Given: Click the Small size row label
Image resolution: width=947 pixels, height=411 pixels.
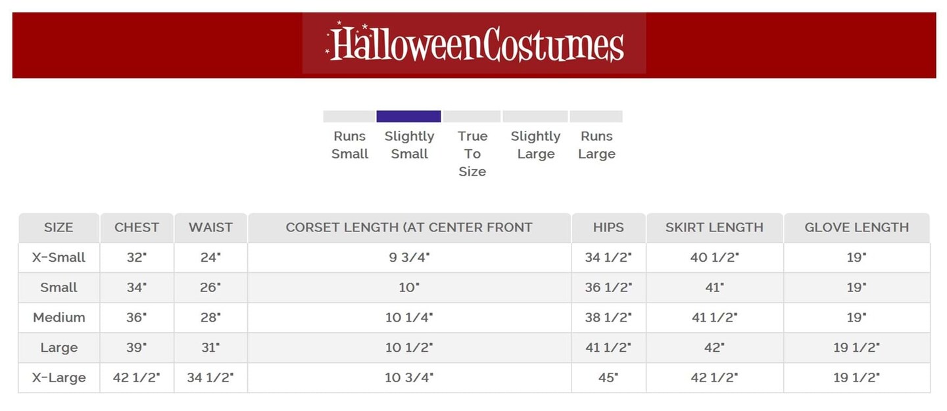Looking at the screenshot, I should click(x=59, y=287).
